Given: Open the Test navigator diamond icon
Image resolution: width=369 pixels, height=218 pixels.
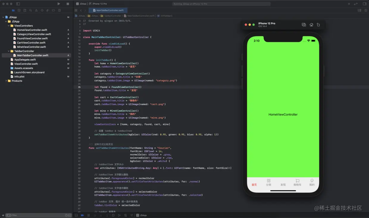Looking at the screenshot, I should point(42,10).
